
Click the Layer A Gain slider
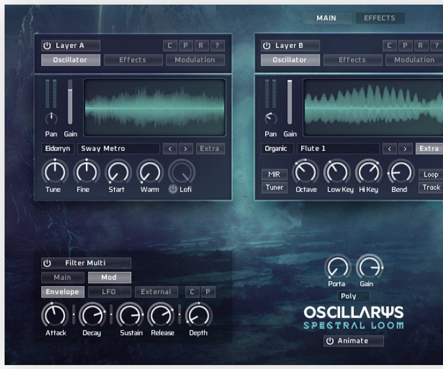(70, 102)
